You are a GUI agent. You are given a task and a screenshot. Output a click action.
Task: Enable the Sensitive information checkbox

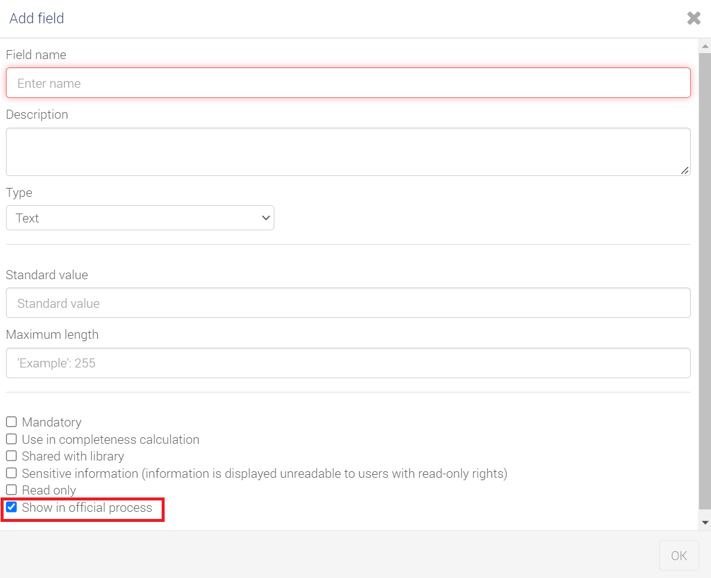click(11, 473)
